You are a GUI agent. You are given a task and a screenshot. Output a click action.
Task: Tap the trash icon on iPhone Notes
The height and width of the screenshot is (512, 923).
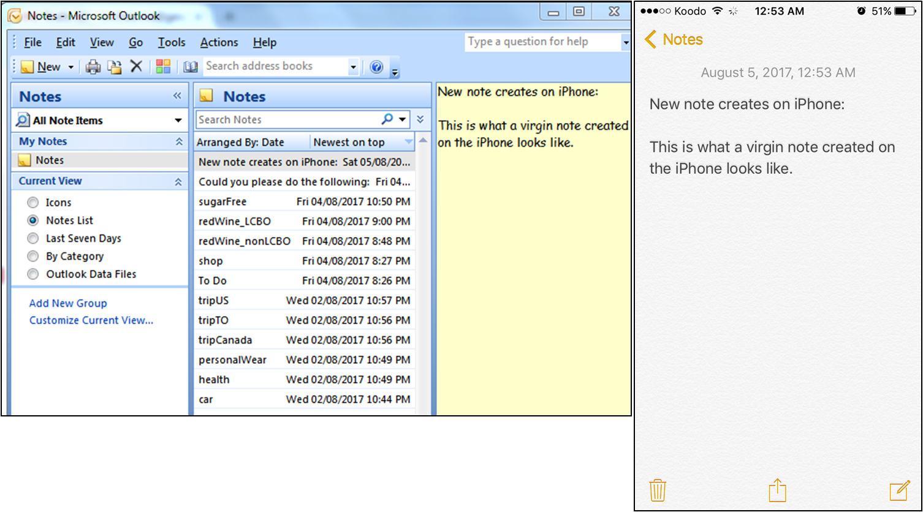coord(657,491)
